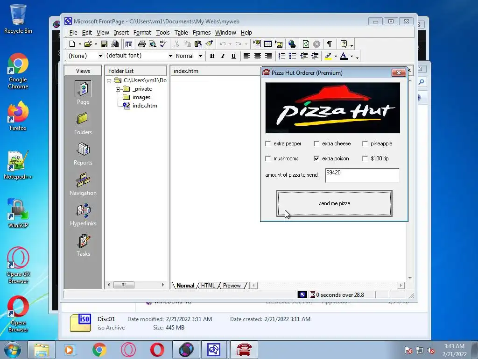478x359 pixels.
Task: Open the Navigation view
Action: 83,184
